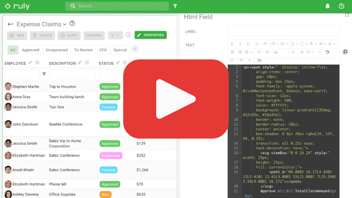Open the top search filter funnel

(x=175, y=6)
